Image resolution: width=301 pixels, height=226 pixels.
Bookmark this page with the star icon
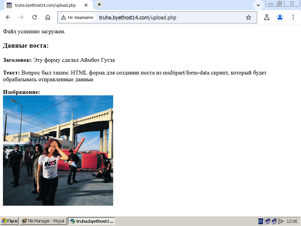[248, 17]
